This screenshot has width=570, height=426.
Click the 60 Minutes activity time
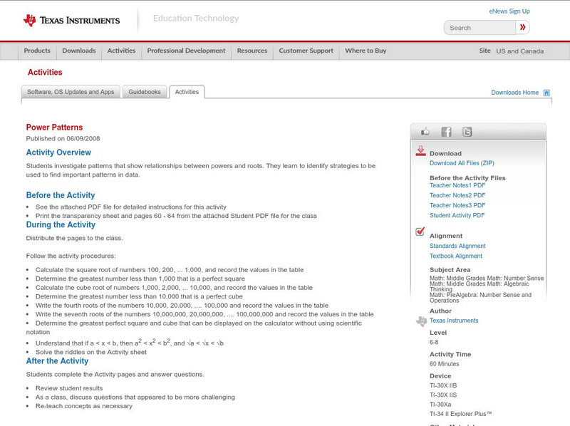pos(444,364)
